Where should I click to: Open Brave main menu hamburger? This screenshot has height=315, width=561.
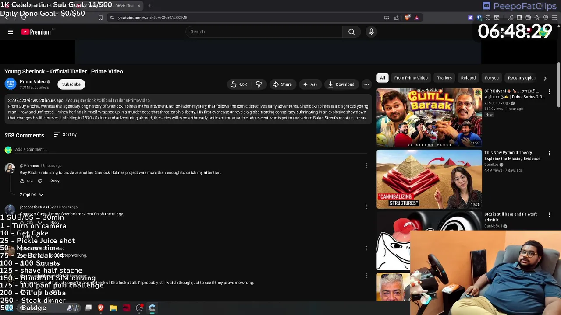554,17
